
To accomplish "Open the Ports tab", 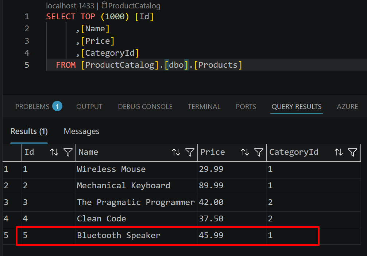I will (246, 106).
